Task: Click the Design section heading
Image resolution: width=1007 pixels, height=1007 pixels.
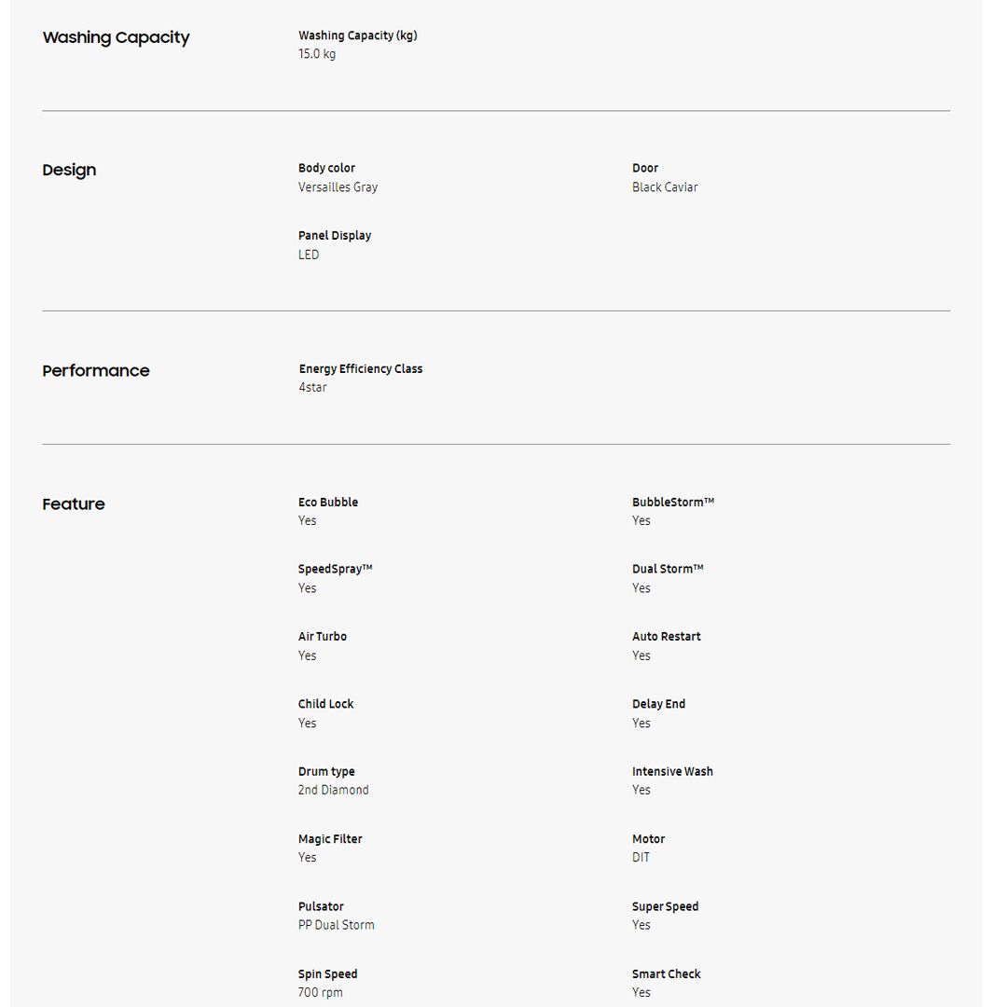Action: [x=69, y=170]
